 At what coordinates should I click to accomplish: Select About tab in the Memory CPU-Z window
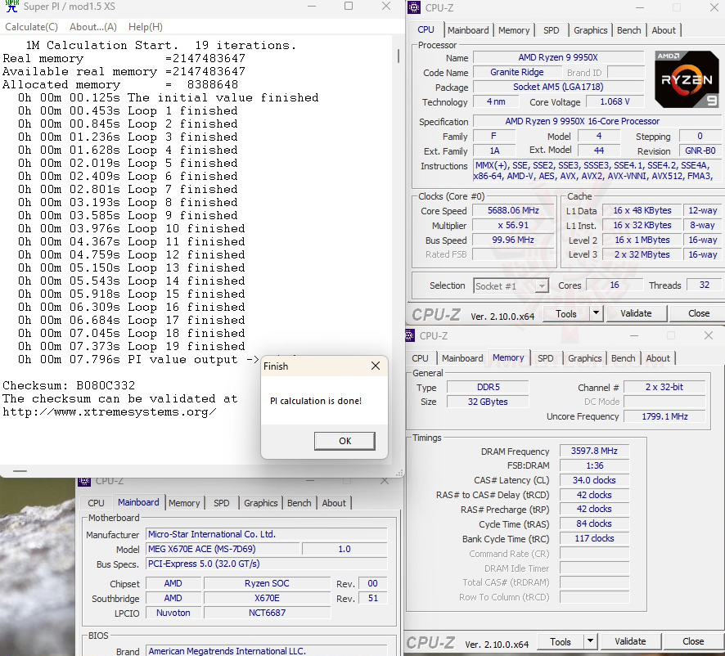point(658,358)
